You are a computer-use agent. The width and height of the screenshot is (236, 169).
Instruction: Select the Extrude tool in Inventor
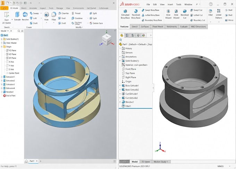point(17,16)
